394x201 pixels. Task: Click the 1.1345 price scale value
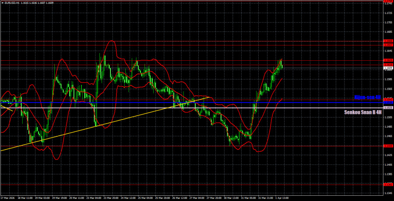tap(388, 193)
